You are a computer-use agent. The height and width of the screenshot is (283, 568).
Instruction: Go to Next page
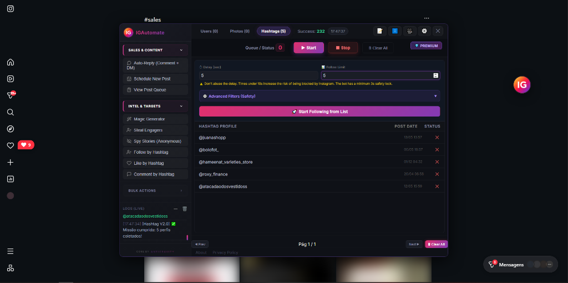click(414, 244)
